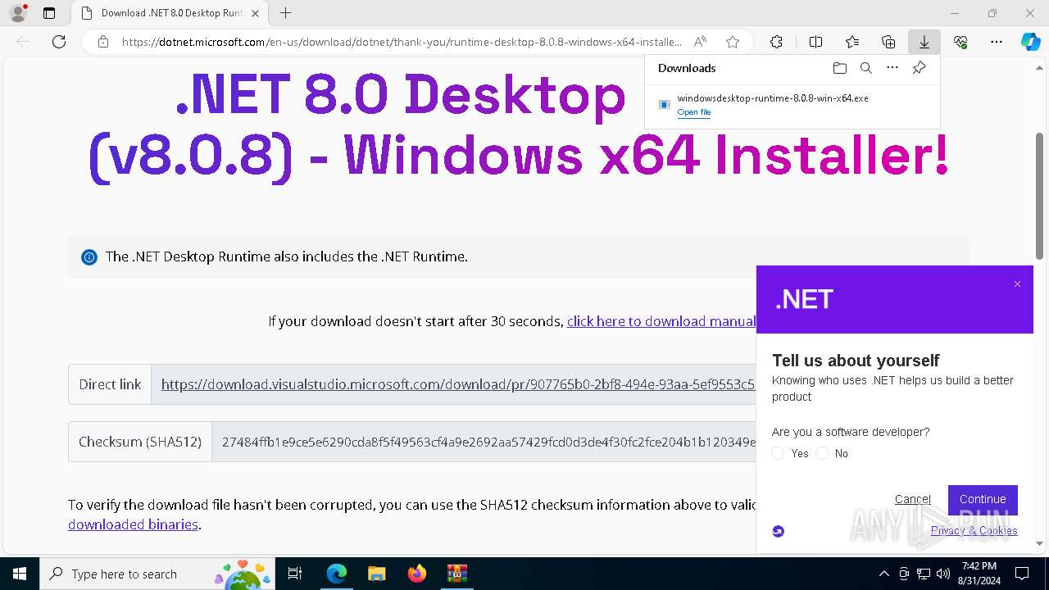Open the notification center icon

(1022, 574)
